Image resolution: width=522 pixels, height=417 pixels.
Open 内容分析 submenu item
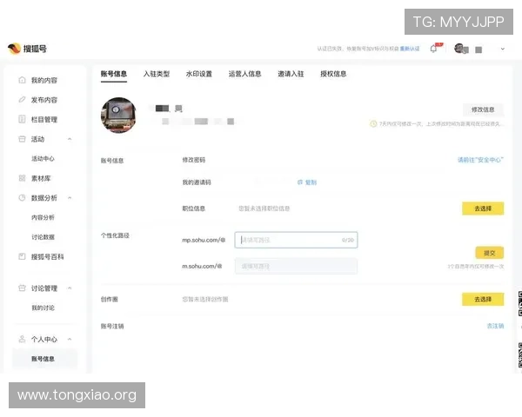pyautogui.click(x=43, y=217)
